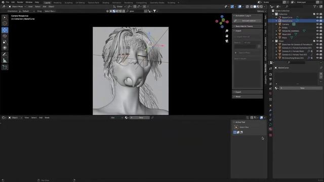This screenshot has height=182, width=324.
Task: Collapse the Import panel
Action: [248, 31]
